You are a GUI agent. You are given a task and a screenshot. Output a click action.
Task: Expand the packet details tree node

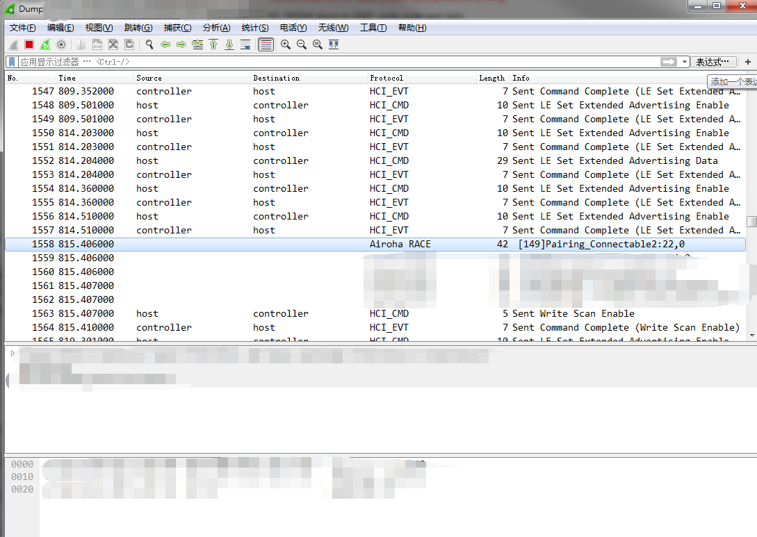[x=13, y=353]
